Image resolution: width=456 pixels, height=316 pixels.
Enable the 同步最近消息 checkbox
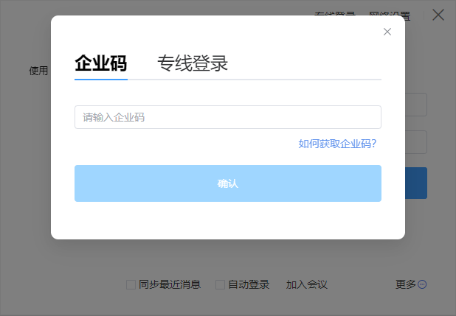pos(131,284)
